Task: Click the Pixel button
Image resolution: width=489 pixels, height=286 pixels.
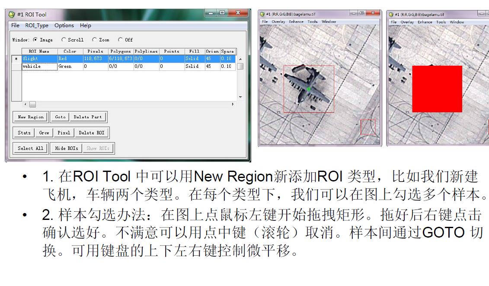Action: pyautogui.click(x=64, y=133)
